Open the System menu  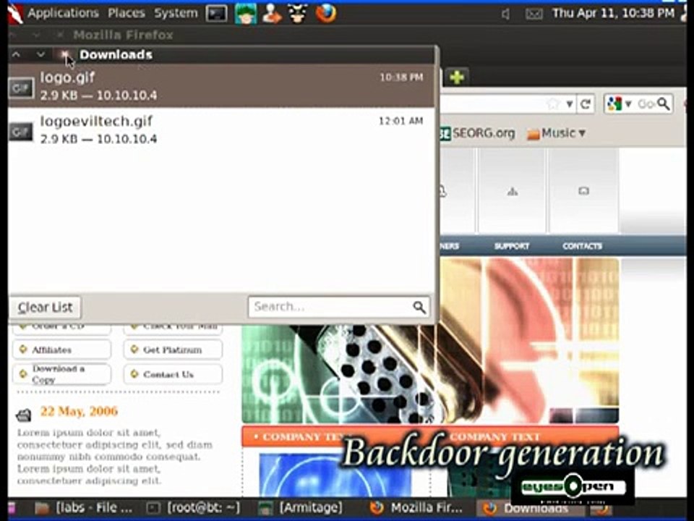(176, 13)
